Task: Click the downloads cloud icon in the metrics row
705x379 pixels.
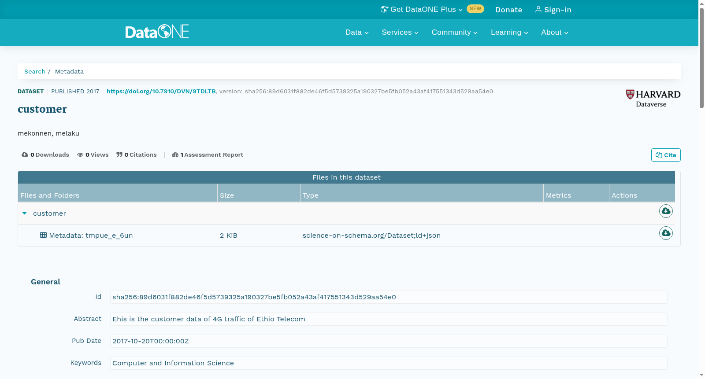Action: pos(25,155)
